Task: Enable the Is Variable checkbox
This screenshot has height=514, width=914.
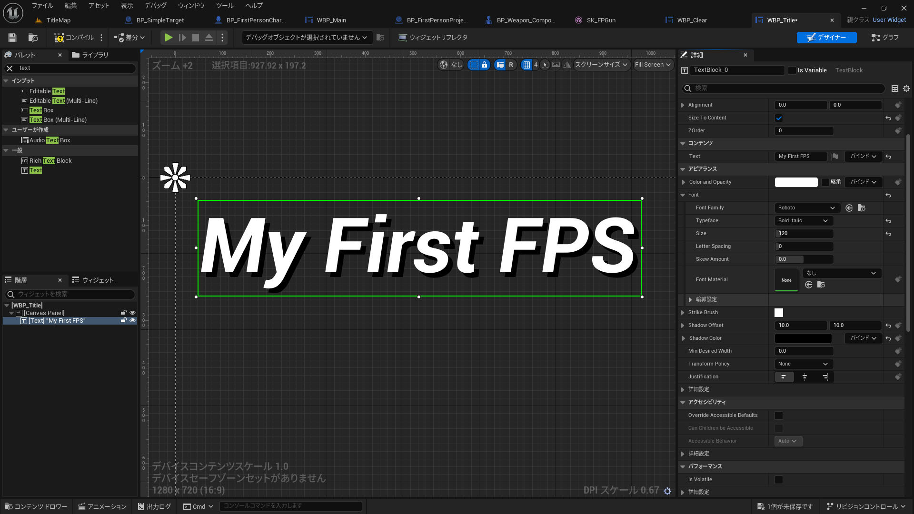Action: [792, 70]
